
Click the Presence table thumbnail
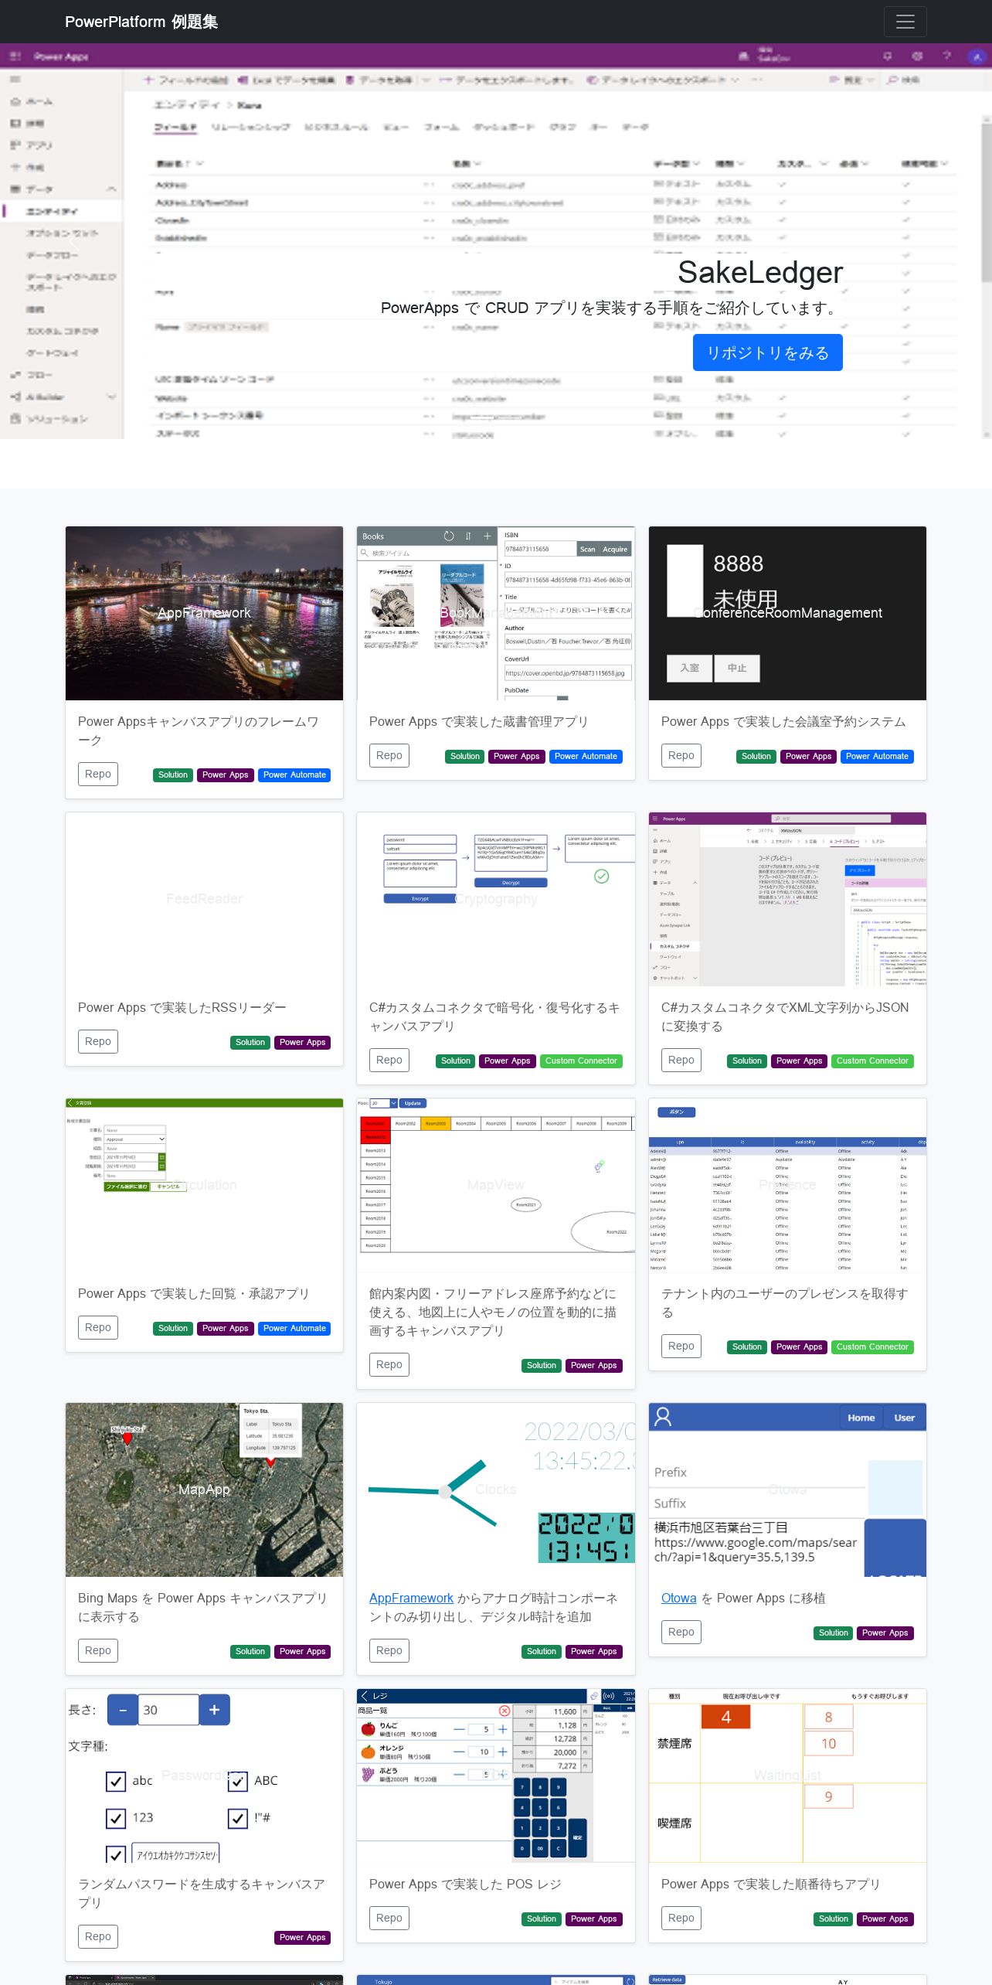(787, 1185)
